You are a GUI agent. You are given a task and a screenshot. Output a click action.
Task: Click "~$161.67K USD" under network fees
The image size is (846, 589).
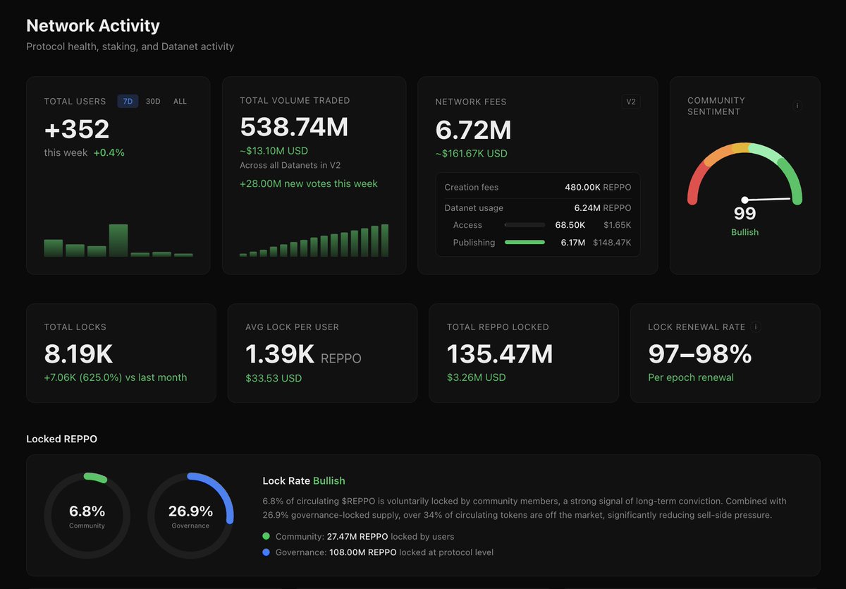pos(471,153)
